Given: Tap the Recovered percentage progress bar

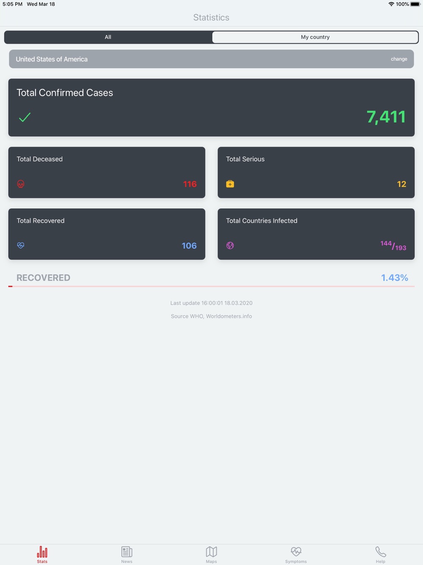Looking at the screenshot, I should [x=211, y=286].
